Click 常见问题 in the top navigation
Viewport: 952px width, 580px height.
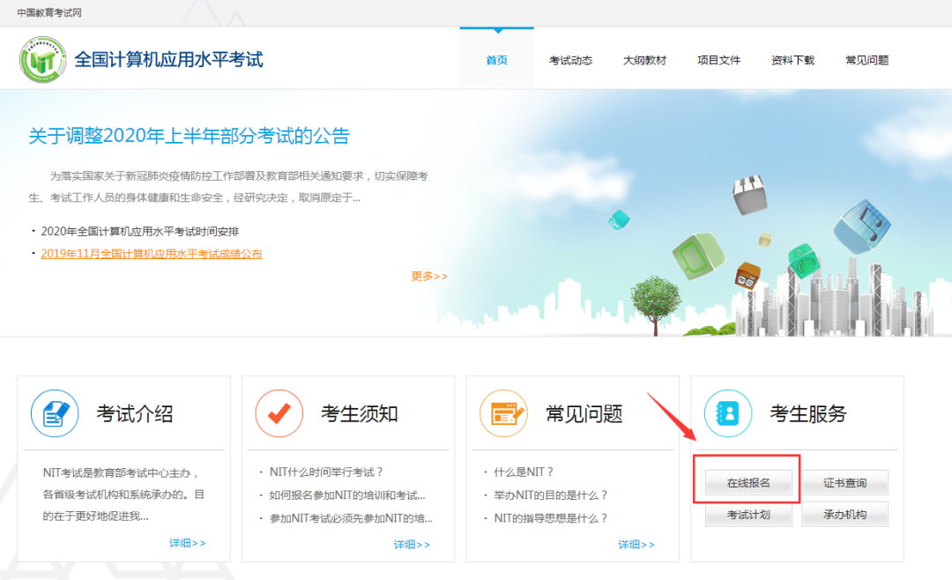pos(866,60)
